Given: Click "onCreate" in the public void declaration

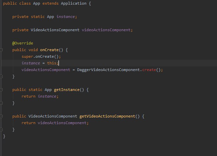Looking at the screenshot, I should point(49,50).
